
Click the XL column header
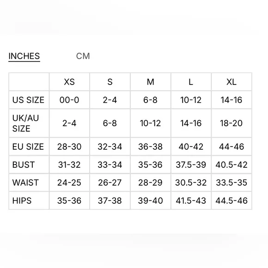(x=231, y=82)
